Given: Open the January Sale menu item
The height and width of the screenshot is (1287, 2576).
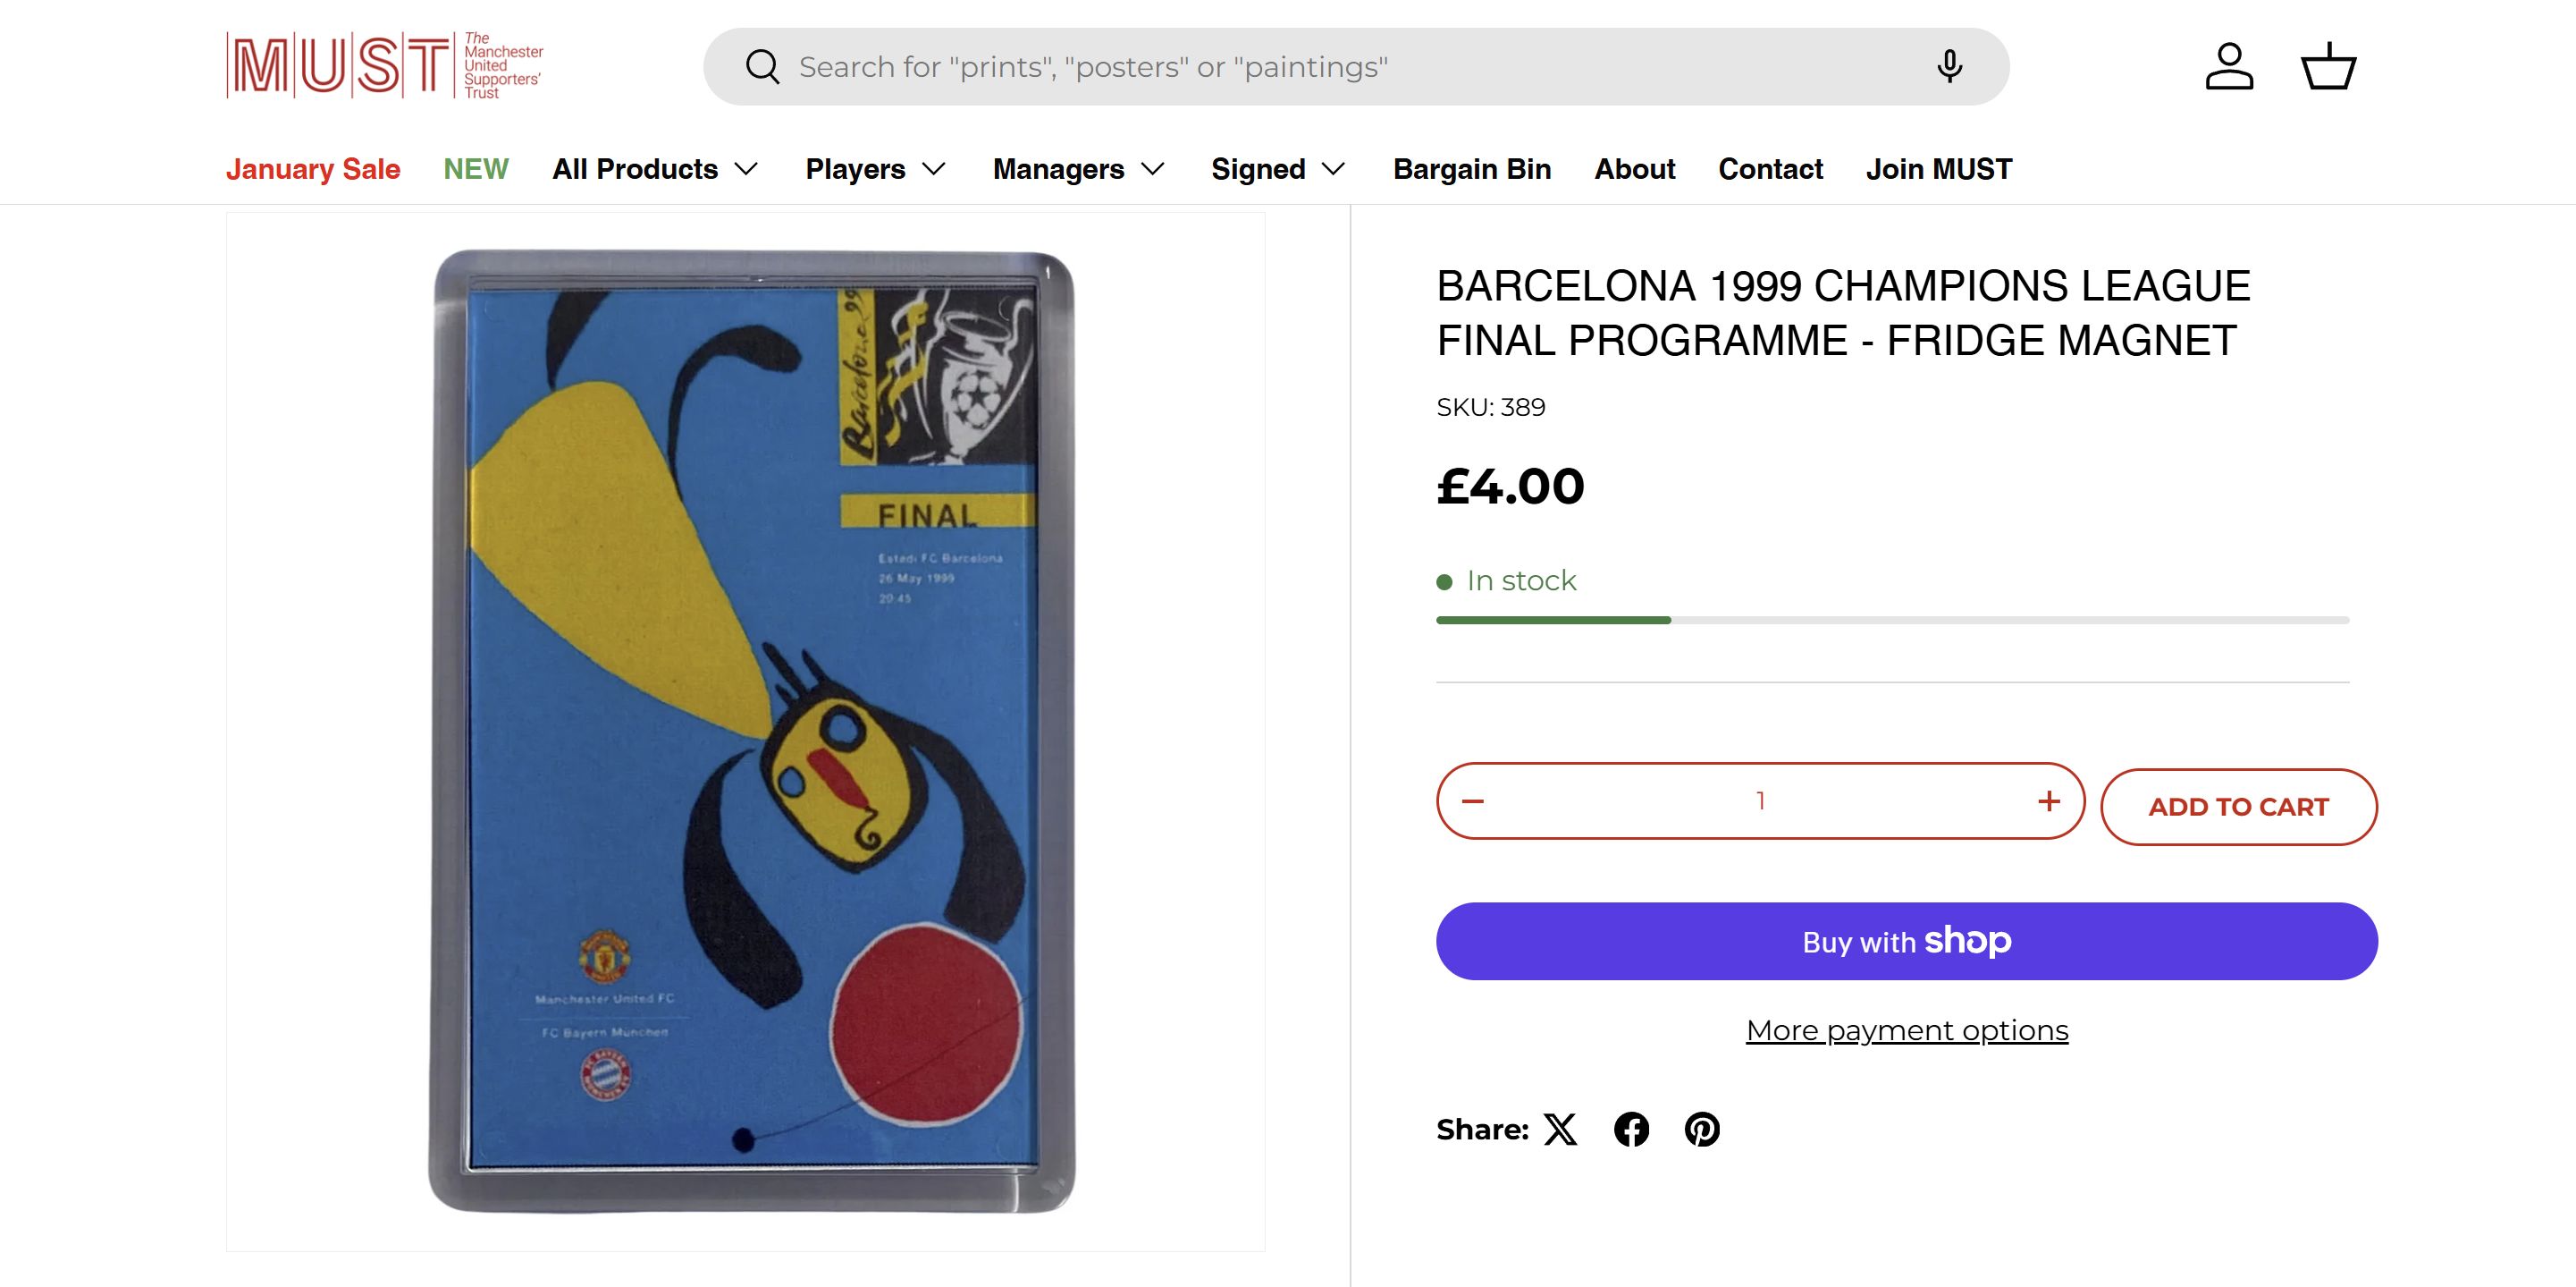Looking at the screenshot, I should [313, 169].
